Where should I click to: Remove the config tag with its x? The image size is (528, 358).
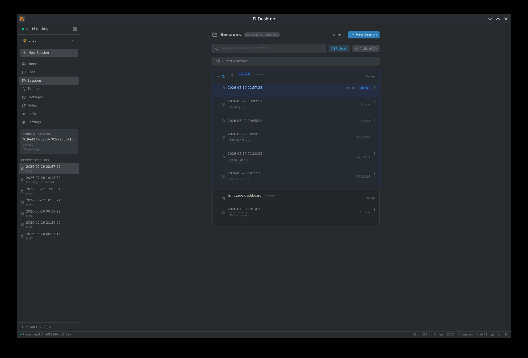point(242,107)
